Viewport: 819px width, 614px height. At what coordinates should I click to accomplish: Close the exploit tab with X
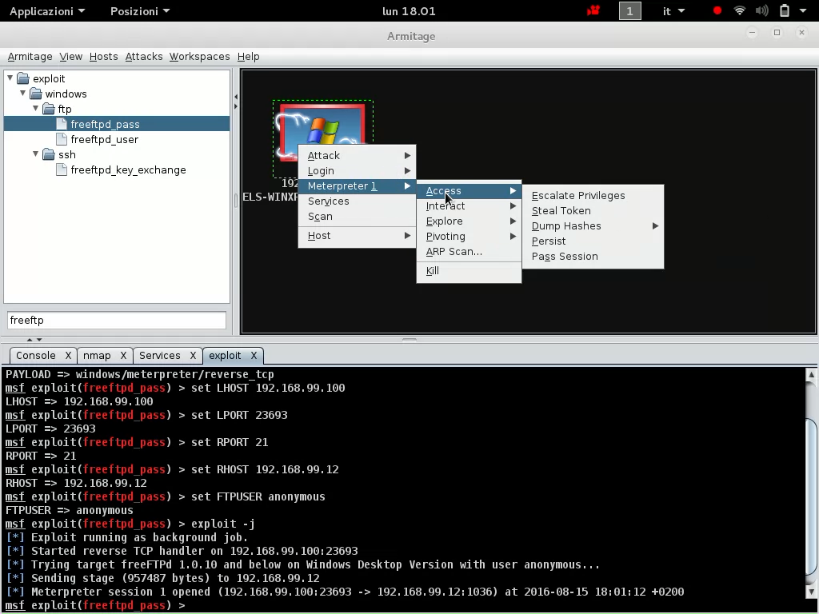254,356
